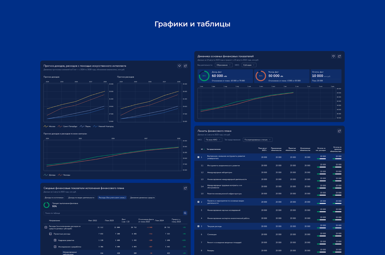Expand the Кадровое развитие row

(x=55, y=240)
